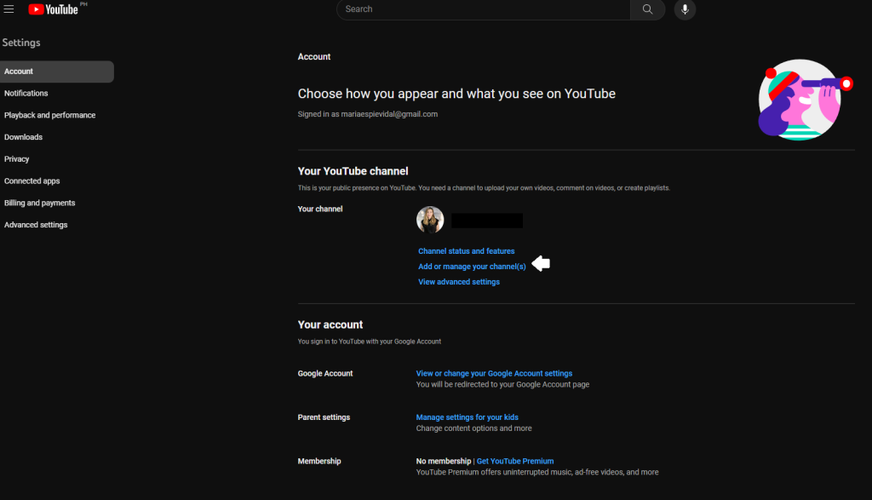
Task: Click the 'Your account' heading
Action: (x=330, y=325)
